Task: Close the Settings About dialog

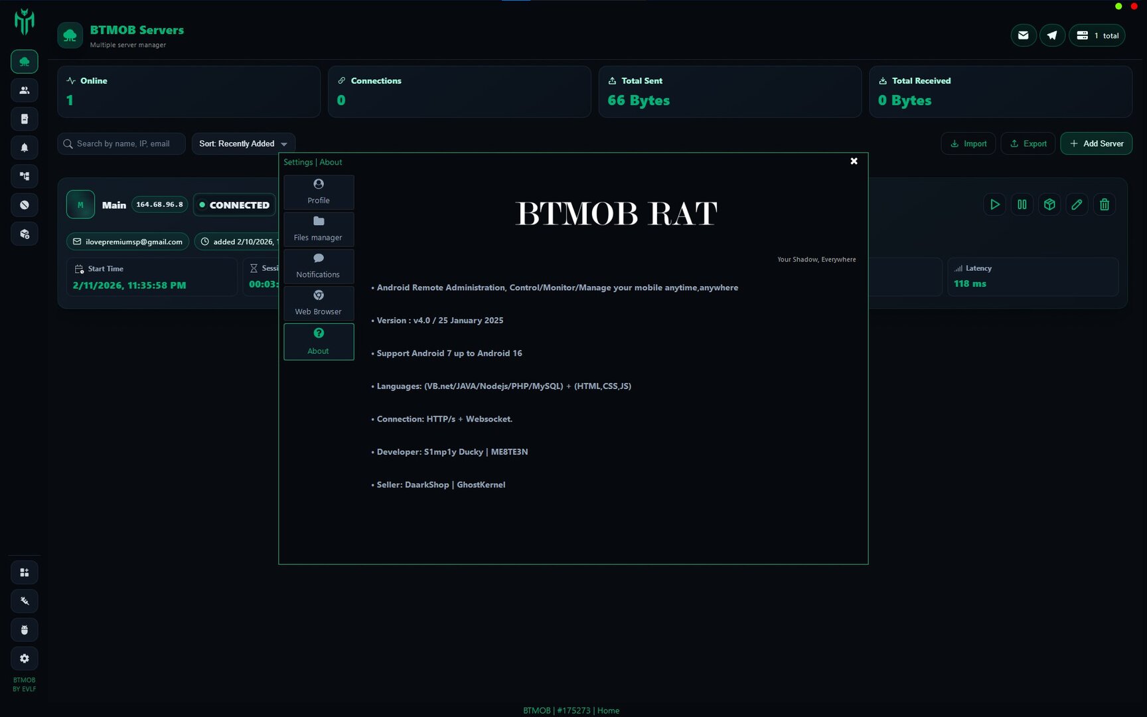Action: click(x=854, y=161)
